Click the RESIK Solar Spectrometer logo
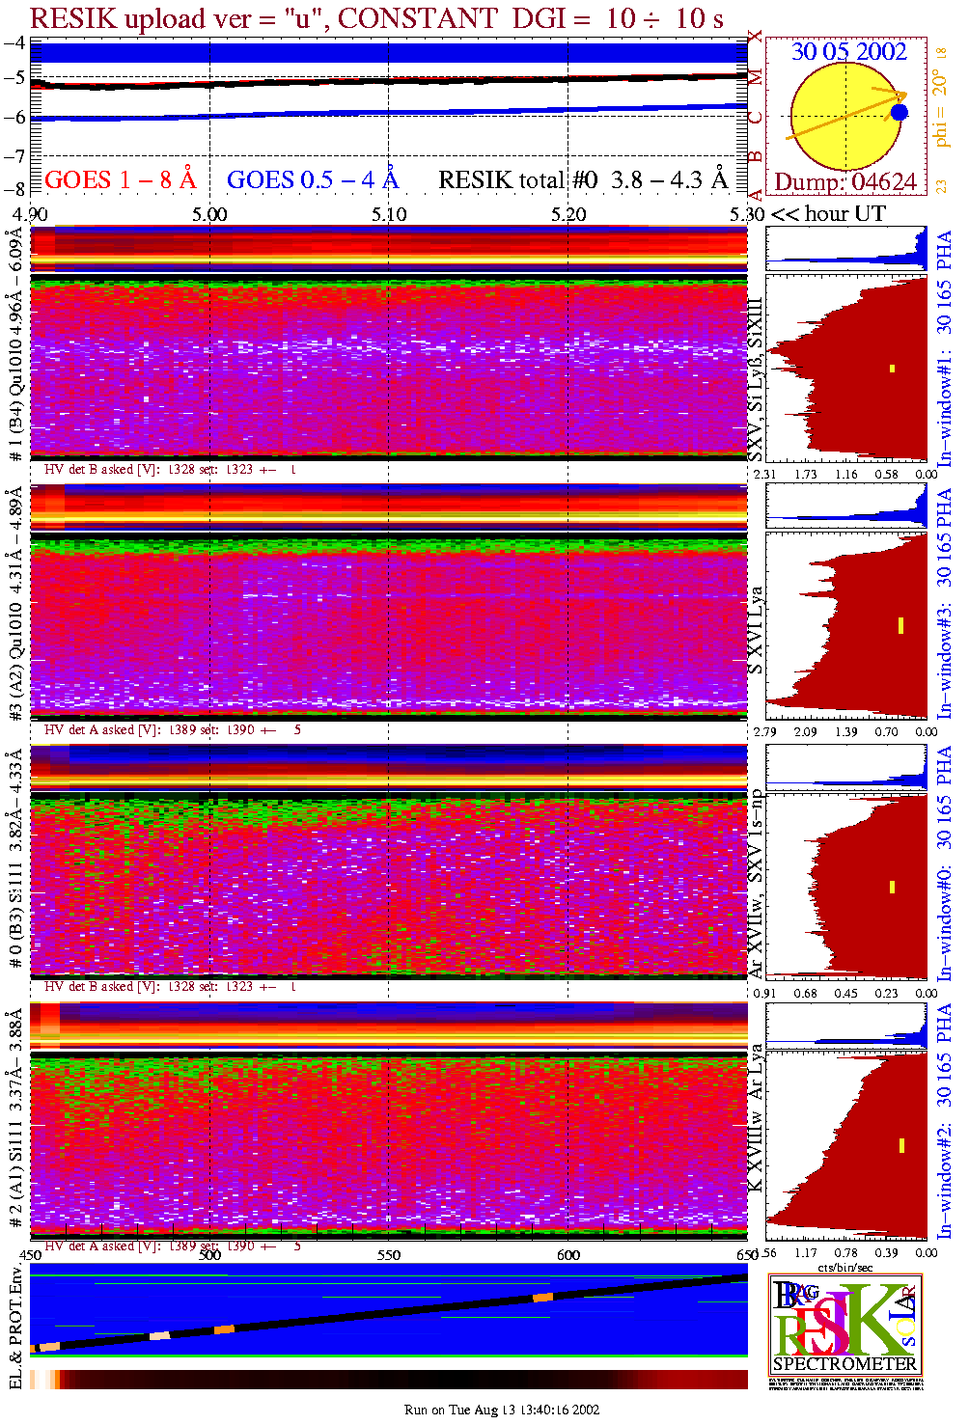Image resolution: width=969 pixels, height=1424 pixels. (x=845, y=1323)
